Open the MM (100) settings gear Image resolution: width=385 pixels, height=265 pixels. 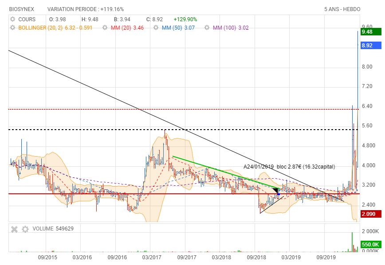coord(207,28)
